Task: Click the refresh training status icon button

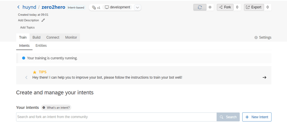Action: click(x=200, y=7)
